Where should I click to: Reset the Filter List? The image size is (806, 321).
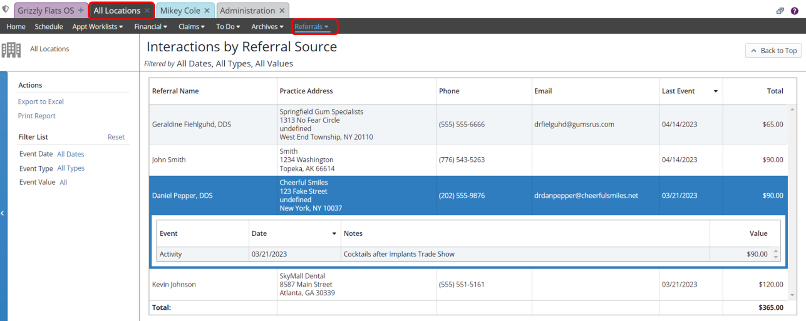[x=116, y=137]
